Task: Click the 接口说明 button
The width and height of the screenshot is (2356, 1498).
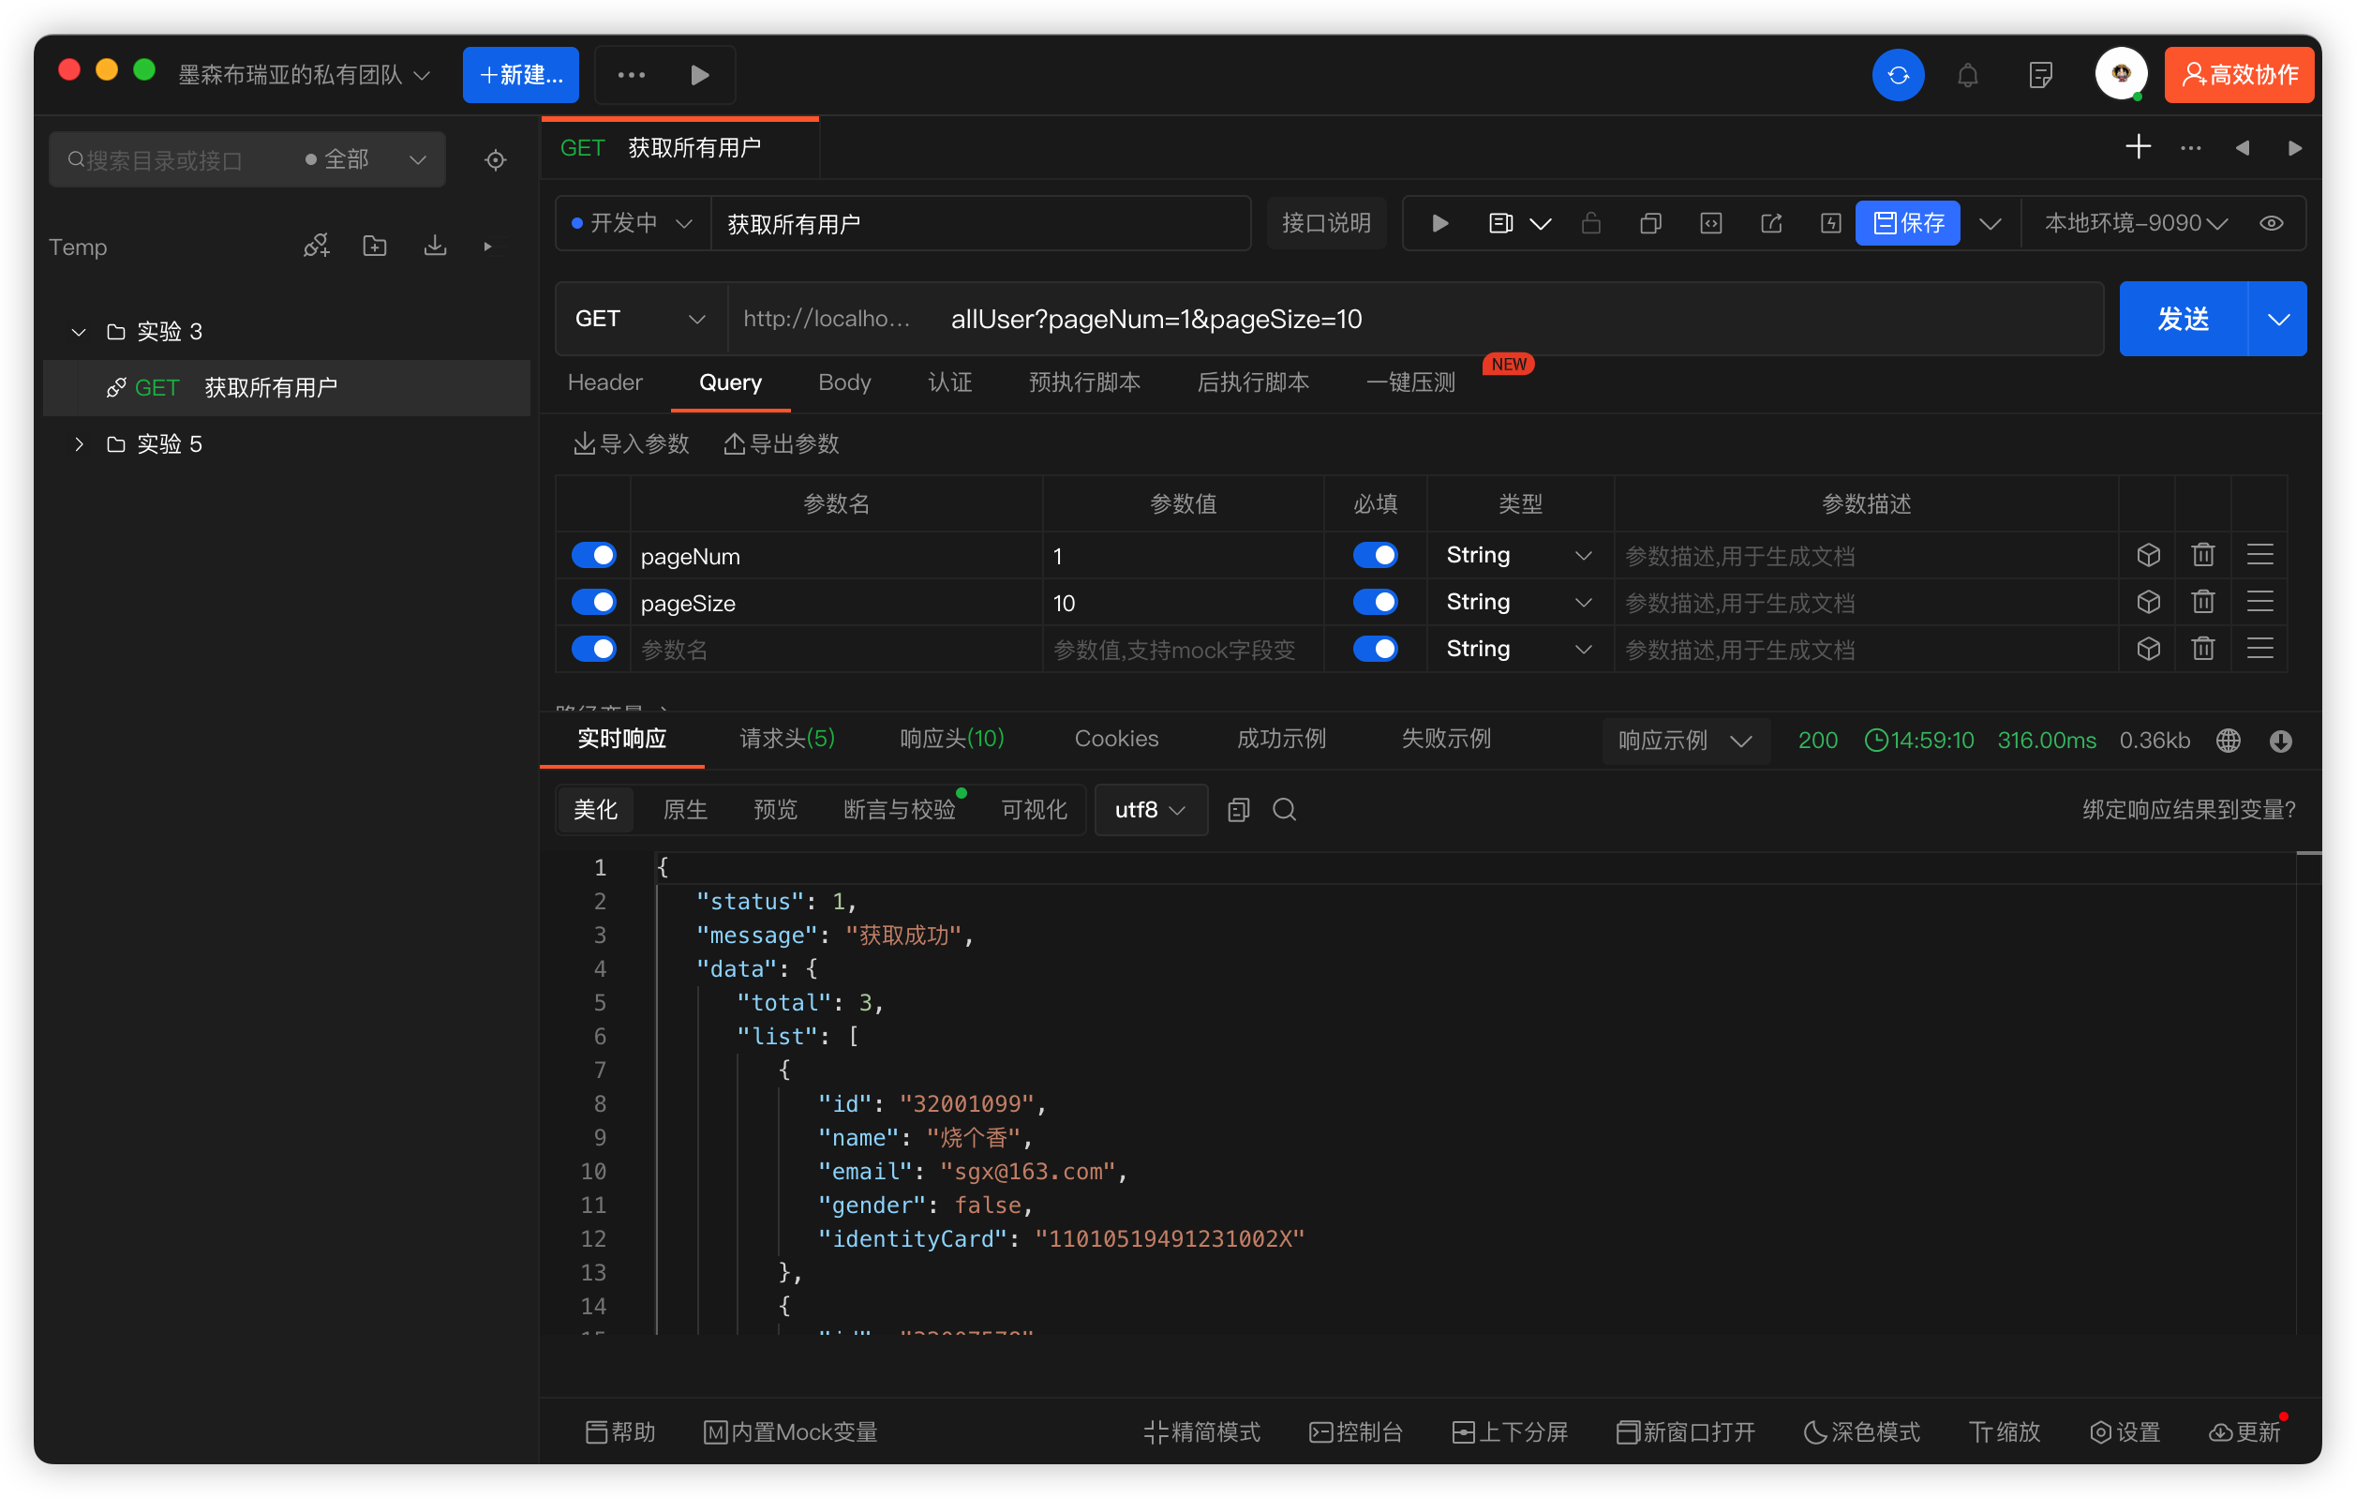Action: click(x=1325, y=223)
